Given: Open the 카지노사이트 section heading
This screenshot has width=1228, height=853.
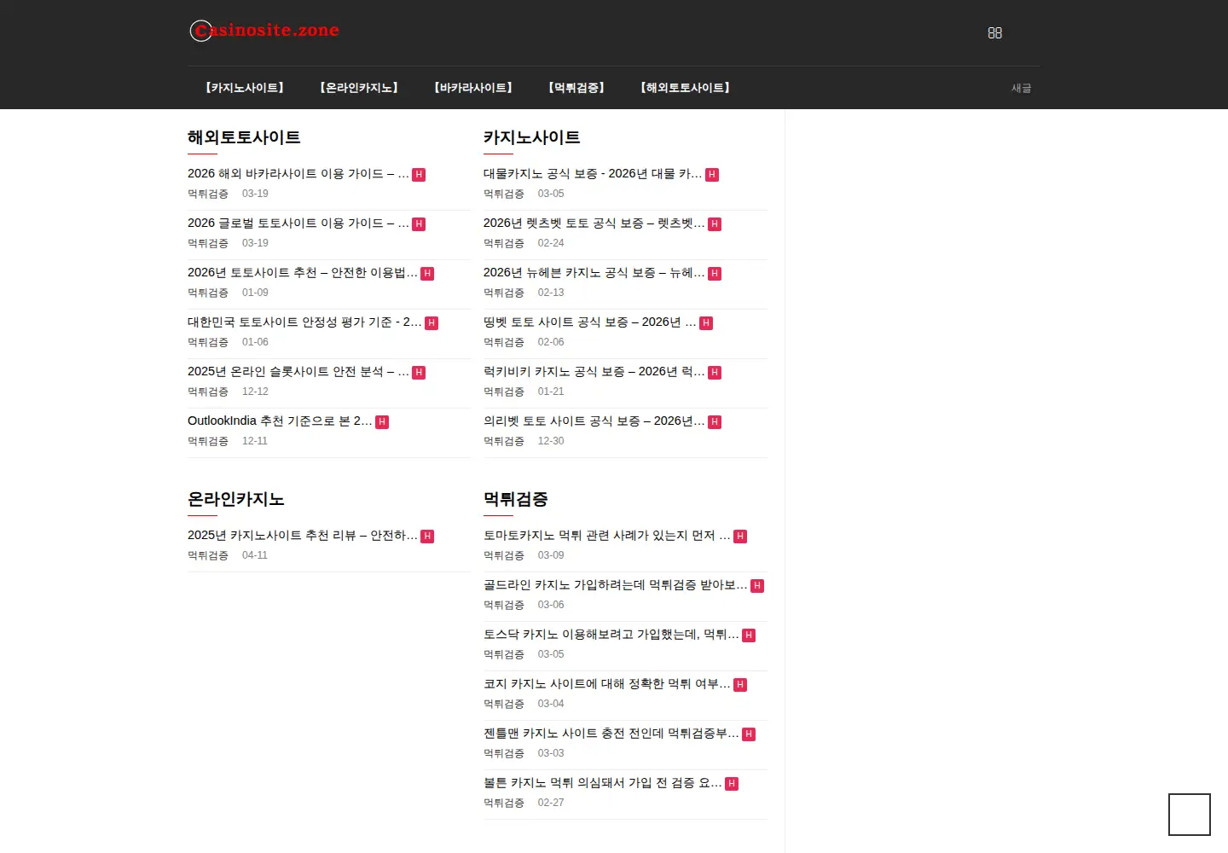Looking at the screenshot, I should [x=531, y=137].
